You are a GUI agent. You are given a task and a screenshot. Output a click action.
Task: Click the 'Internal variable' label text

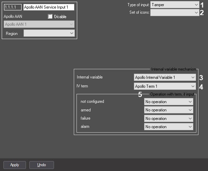pyautogui.click(x=89, y=77)
